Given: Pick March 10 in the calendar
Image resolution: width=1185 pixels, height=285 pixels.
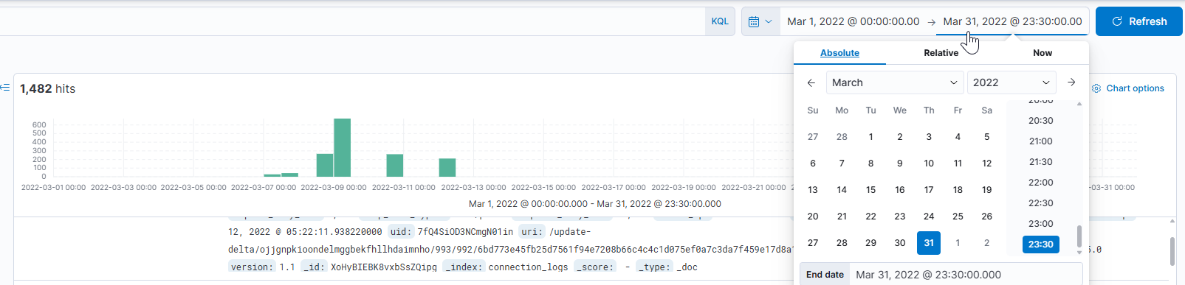Looking at the screenshot, I should click(929, 163).
